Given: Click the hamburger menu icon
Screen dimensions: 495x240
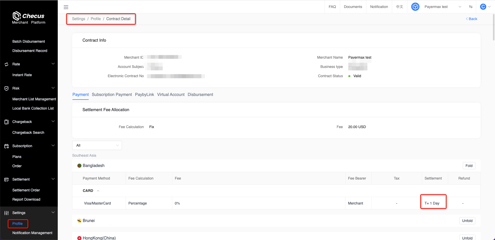Looking at the screenshot, I should click(x=66, y=7).
